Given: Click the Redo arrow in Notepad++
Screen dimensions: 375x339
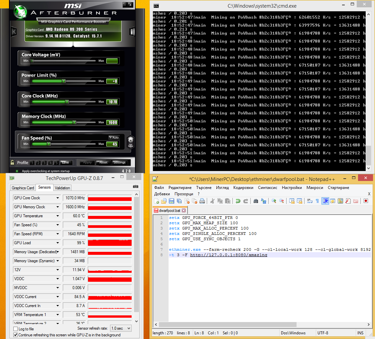Looking at the screenshot, I should (x=246, y=201).
